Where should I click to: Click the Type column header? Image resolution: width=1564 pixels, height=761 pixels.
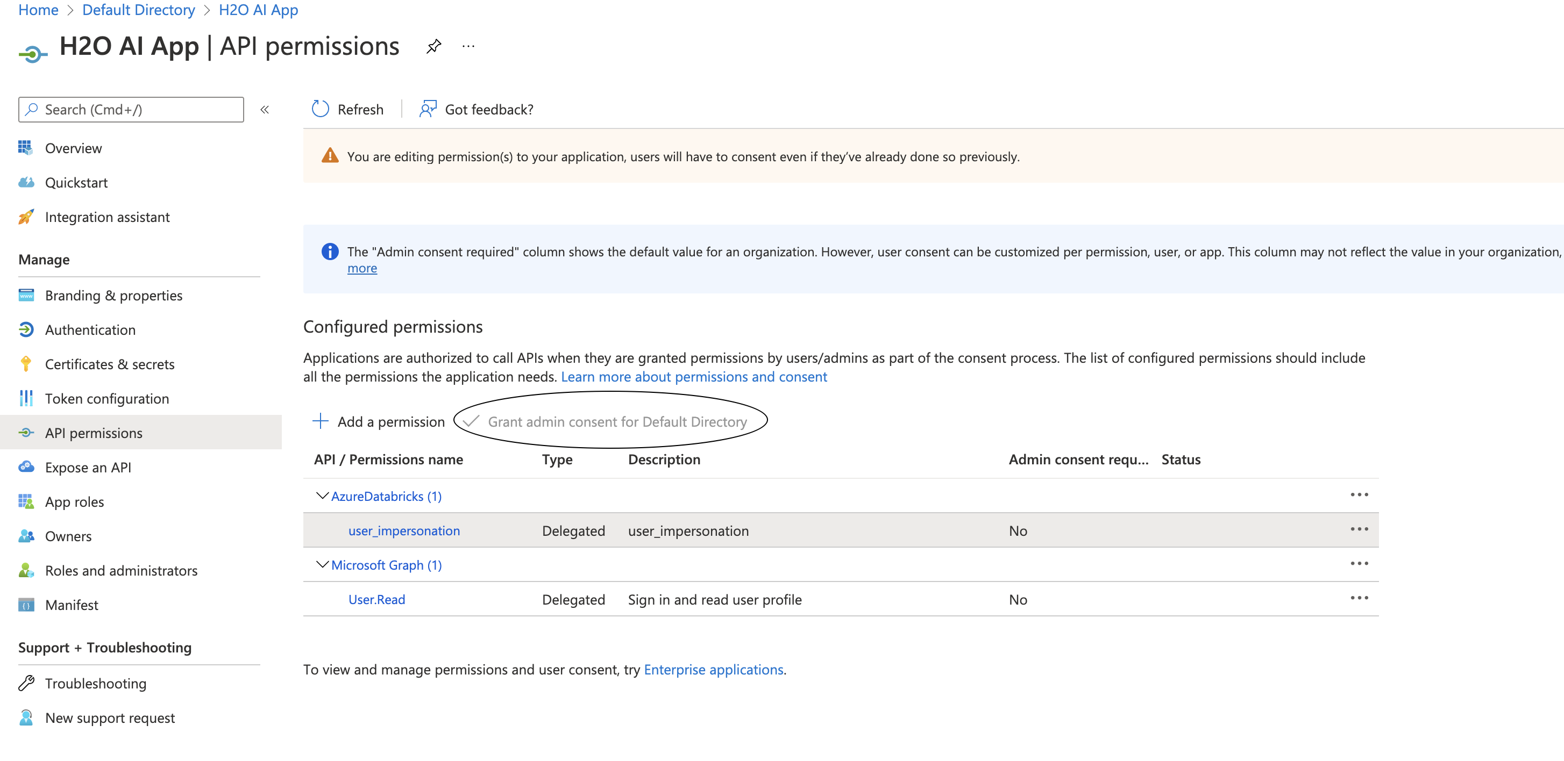[x=557, y=460]
